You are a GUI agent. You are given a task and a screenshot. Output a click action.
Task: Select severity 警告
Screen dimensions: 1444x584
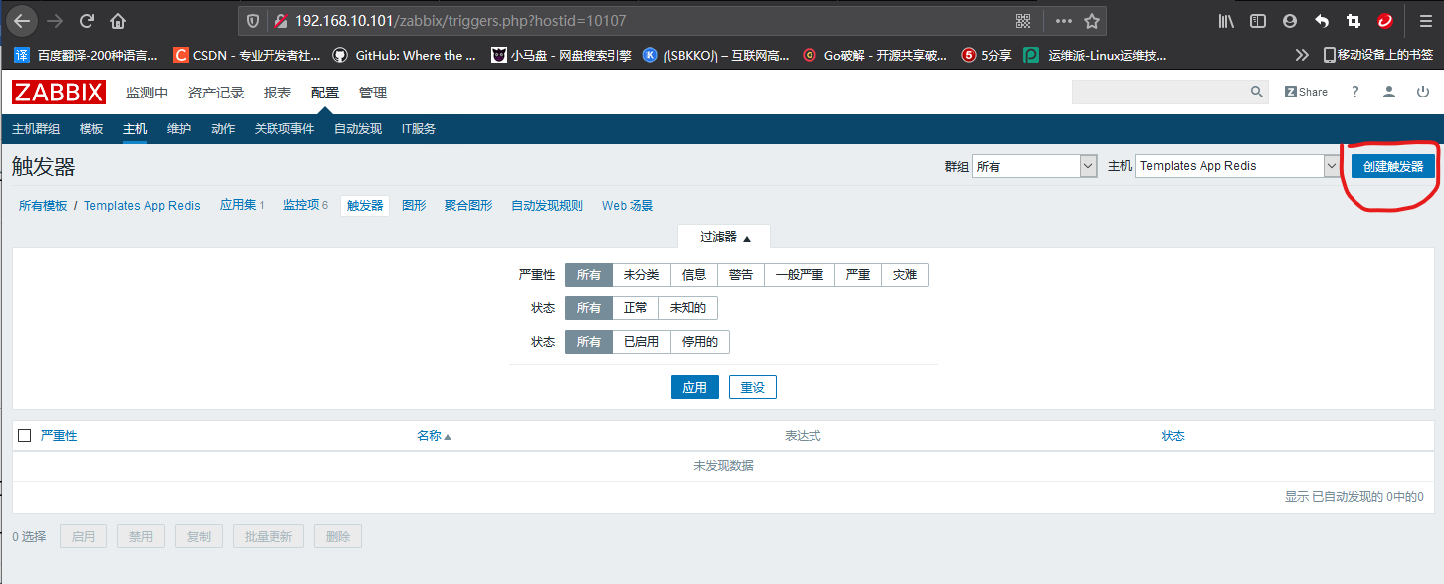coord(741,275)
